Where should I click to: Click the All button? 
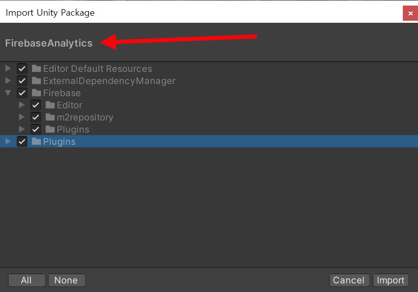point(26,280)
